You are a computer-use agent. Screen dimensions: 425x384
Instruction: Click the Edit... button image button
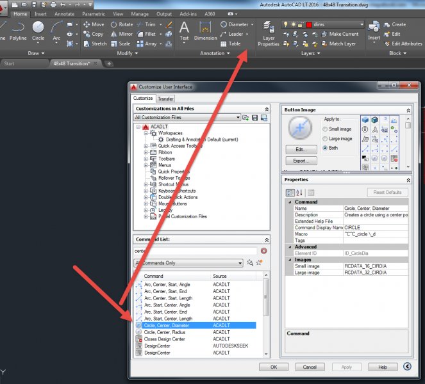[x=301, y=148]
